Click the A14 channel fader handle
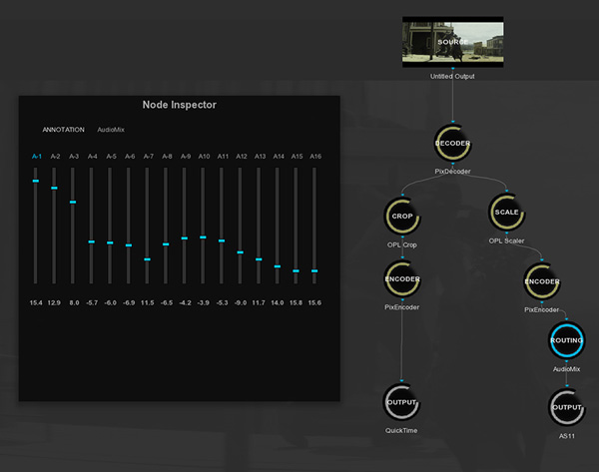The image size is (599, 472). (278, 266)
